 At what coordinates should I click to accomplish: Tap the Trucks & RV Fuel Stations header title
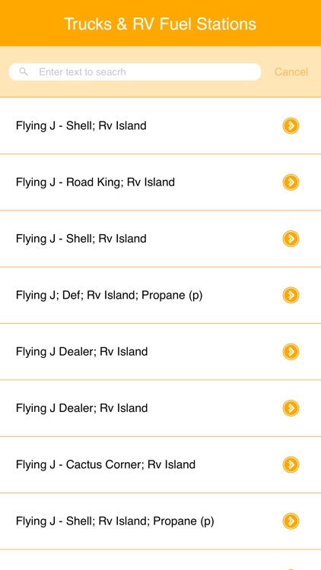[160, 24]
